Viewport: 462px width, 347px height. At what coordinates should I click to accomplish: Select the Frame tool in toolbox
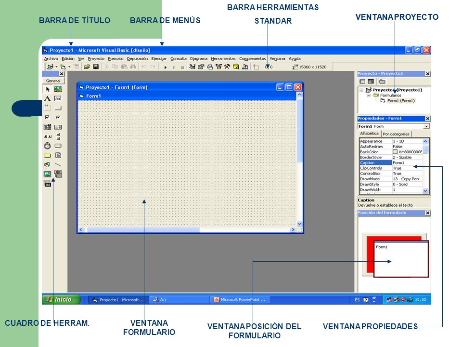pyautogui.click(x=48, y=108)
